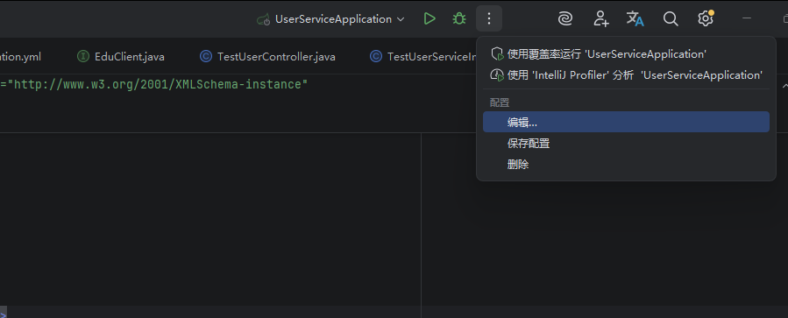
Task: Minimize the IDE window
Action: (x=747, y=19)
